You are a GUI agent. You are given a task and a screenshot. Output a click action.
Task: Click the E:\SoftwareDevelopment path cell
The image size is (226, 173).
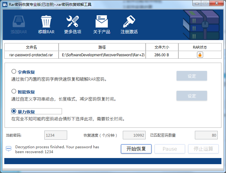pyautogui.click(x=102, y=55)
